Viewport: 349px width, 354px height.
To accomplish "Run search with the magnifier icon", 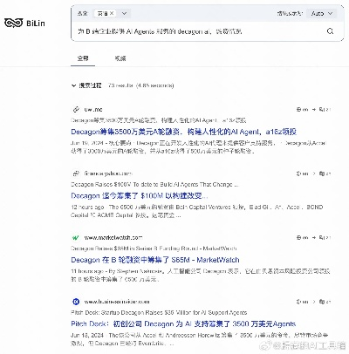I will 330,31.
